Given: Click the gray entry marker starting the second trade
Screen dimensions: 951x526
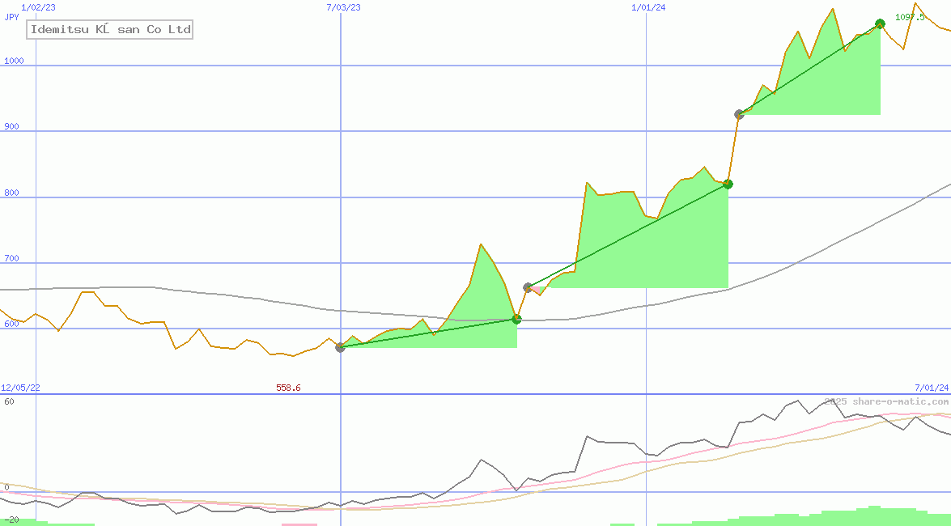Looking at the screenshot, I should [x=528, y=287].
